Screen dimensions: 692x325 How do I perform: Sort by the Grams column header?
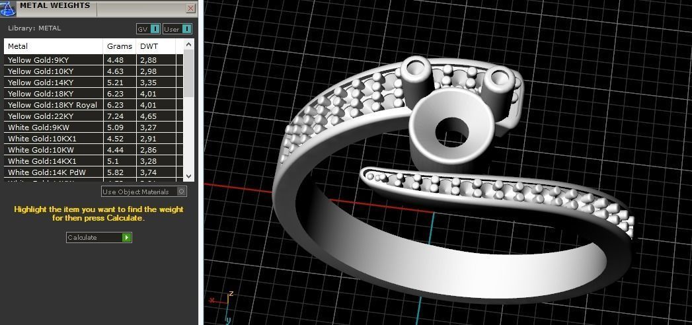(x=120, y=46)
